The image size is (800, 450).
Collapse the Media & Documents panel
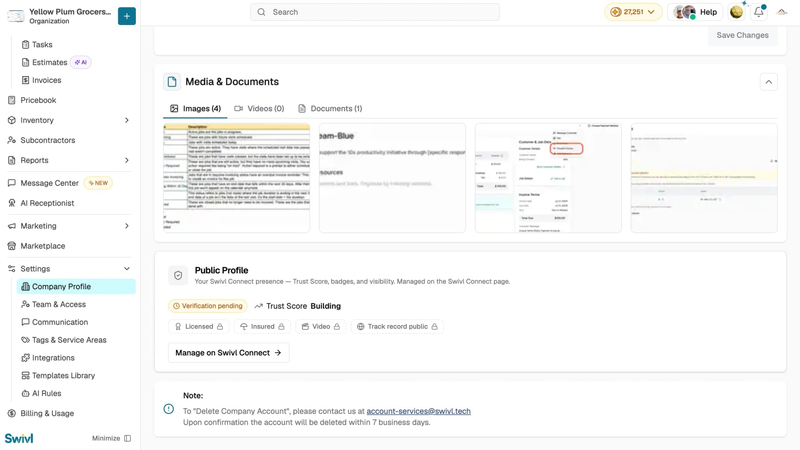click(769, 82)
